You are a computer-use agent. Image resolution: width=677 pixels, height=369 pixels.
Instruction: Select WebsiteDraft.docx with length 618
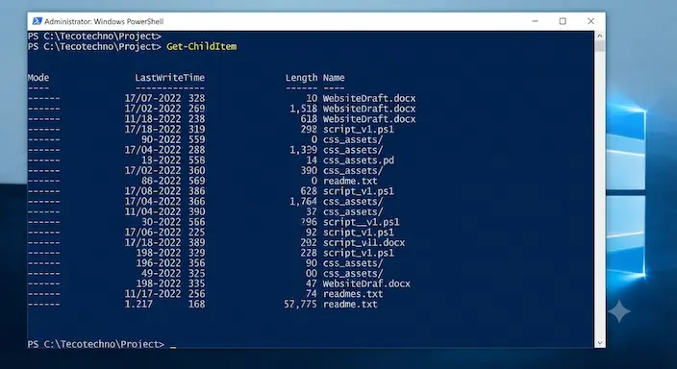(x=369, y=119)
